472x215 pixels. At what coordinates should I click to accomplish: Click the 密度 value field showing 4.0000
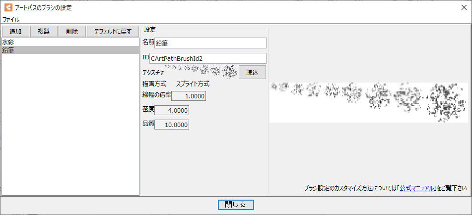pyautogui.click(x=172, y=110)
